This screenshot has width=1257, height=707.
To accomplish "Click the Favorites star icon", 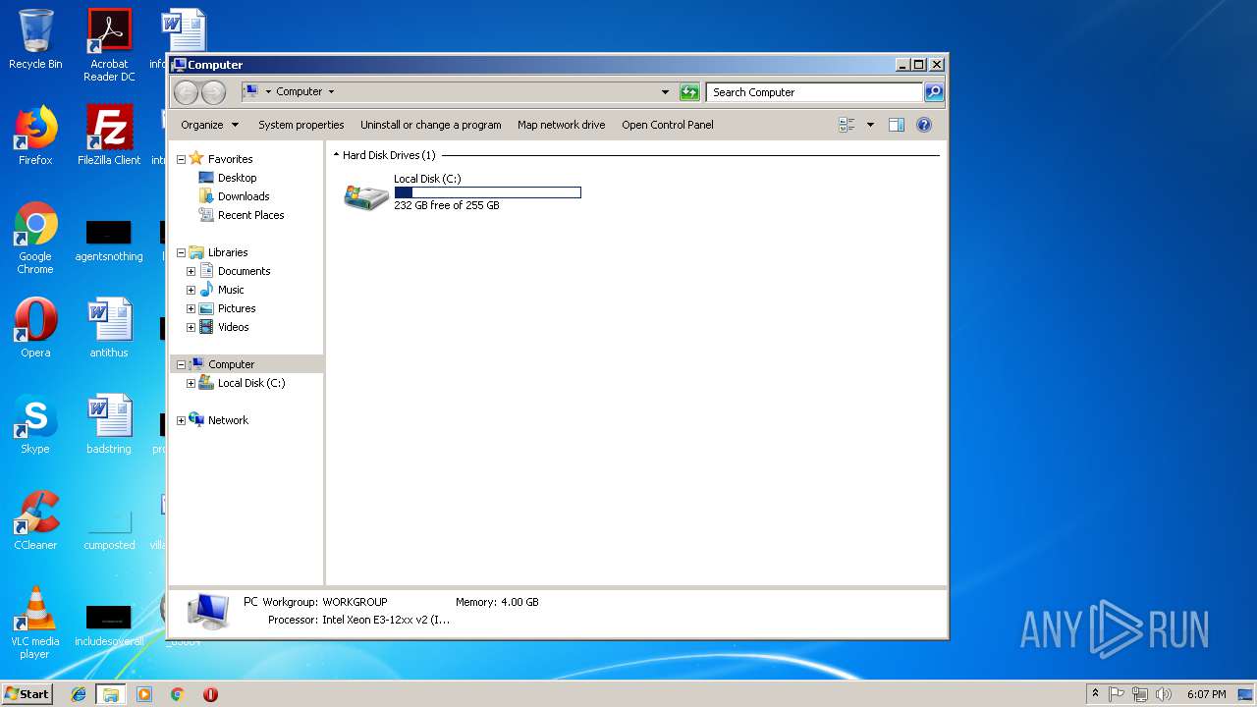I will tap(196, 158).
